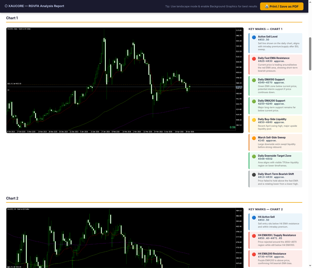Click the Print / Save as PDF button
Screen dimensions: 312x268
(282, 6)
